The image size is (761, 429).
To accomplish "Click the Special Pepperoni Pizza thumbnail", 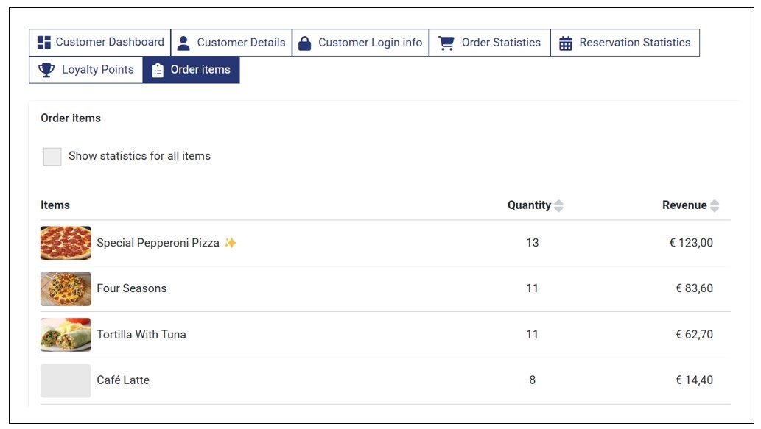I will [x=66, y=243].
